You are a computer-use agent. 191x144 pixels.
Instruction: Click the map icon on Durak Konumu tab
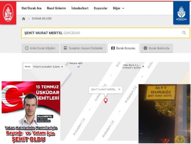pyautogui.click(x=113, y=48)
